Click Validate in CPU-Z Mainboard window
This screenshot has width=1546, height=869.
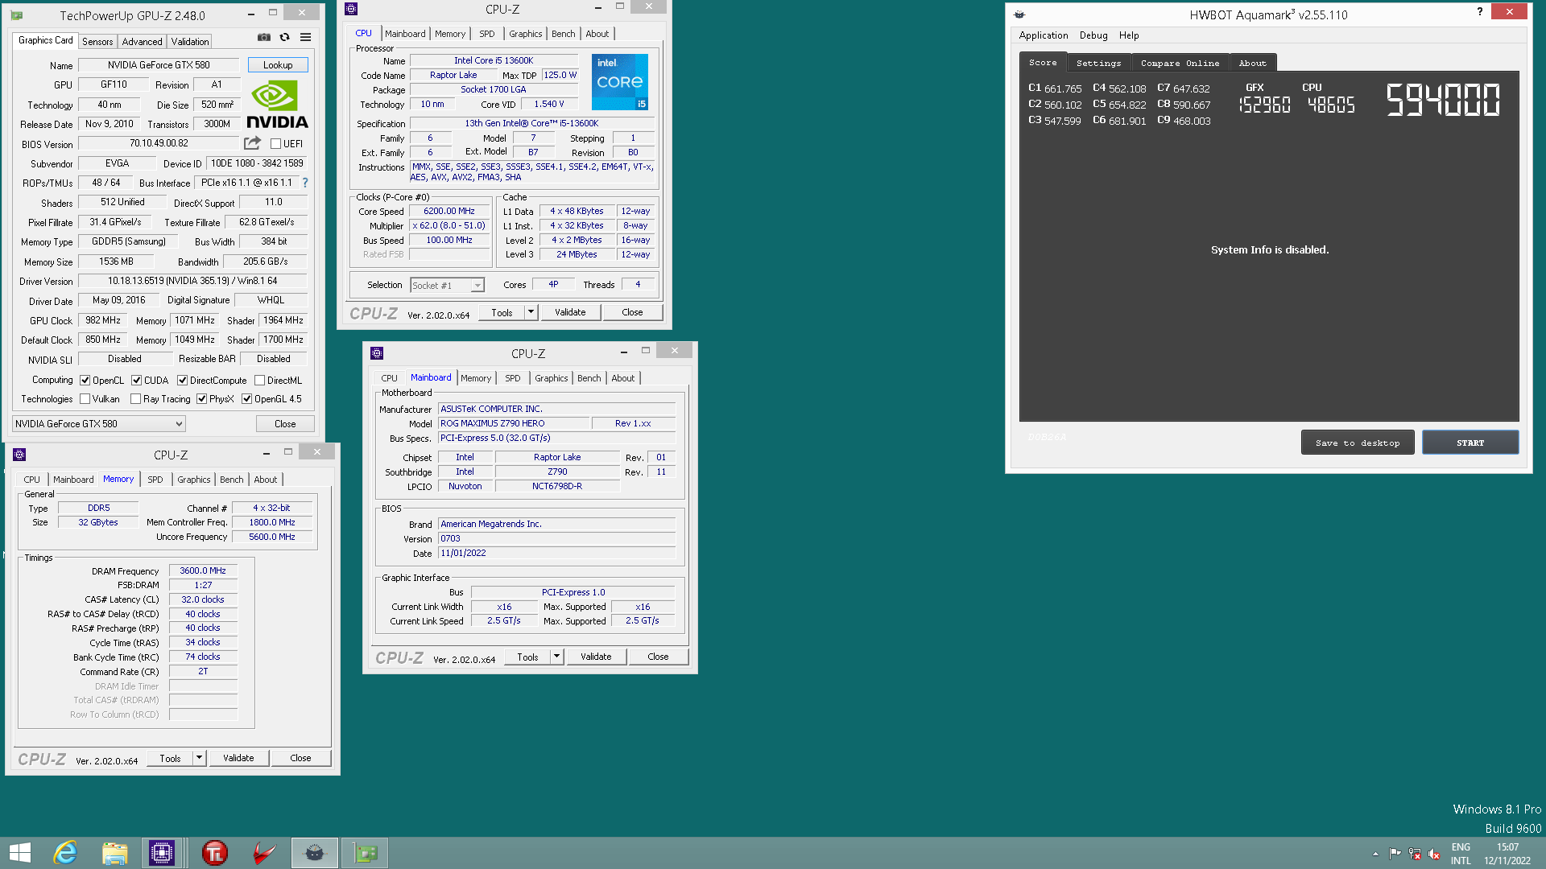click(596, 657)
